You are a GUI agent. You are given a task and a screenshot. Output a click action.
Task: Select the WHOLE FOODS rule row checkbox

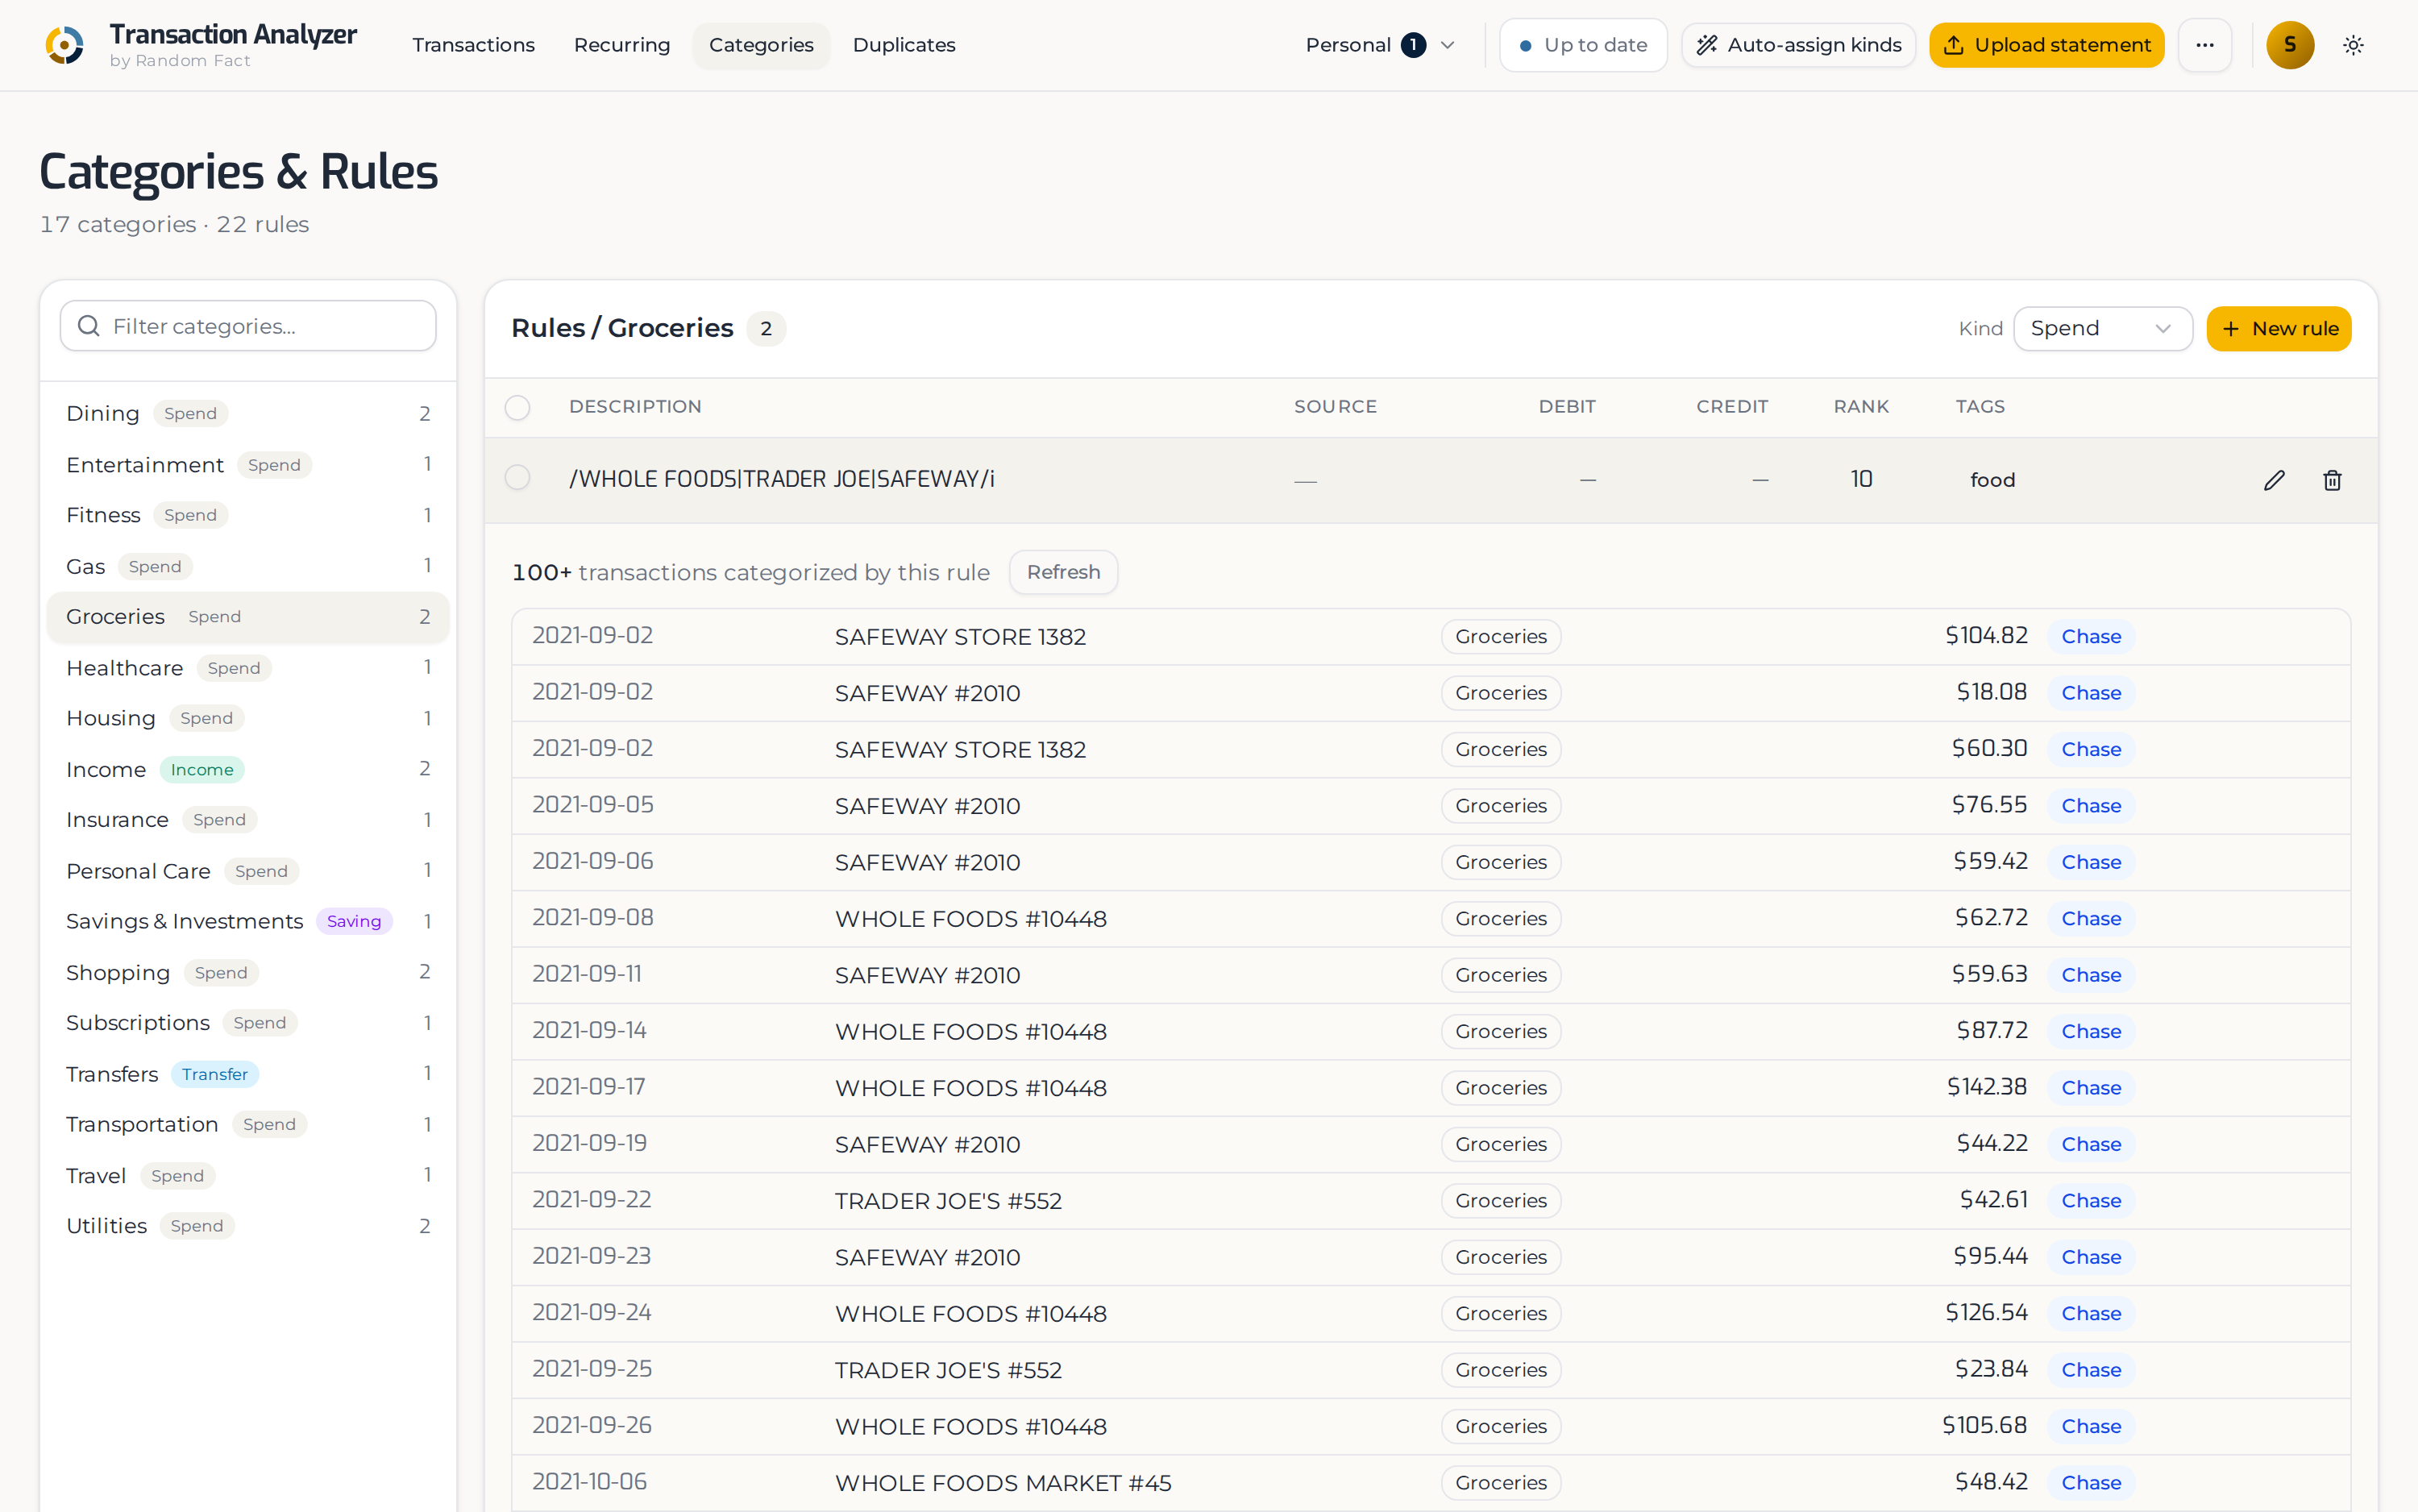517,478
